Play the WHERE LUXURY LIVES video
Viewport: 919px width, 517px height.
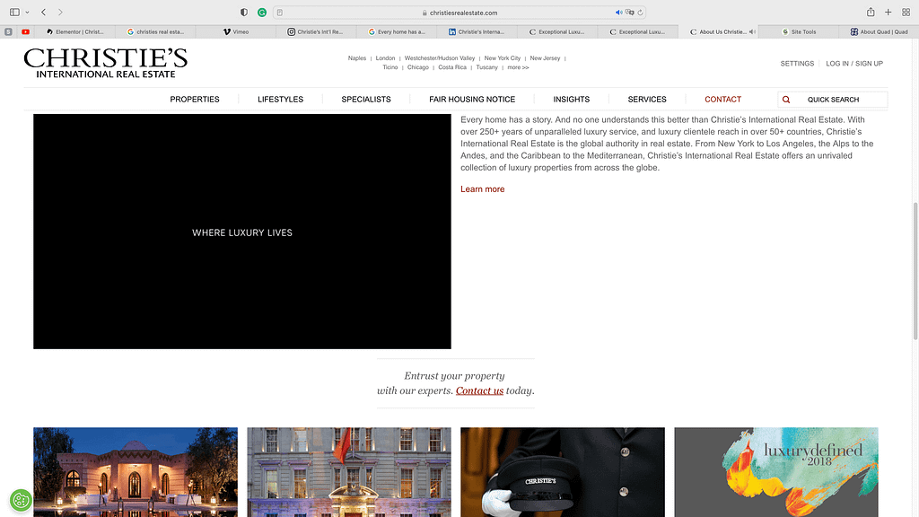[x=242, y=232]
